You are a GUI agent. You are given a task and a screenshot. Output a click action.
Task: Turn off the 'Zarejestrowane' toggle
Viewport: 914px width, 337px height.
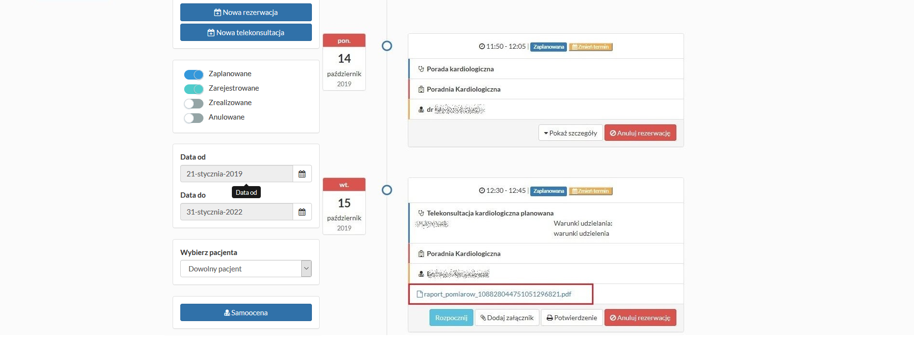[194, 89]
